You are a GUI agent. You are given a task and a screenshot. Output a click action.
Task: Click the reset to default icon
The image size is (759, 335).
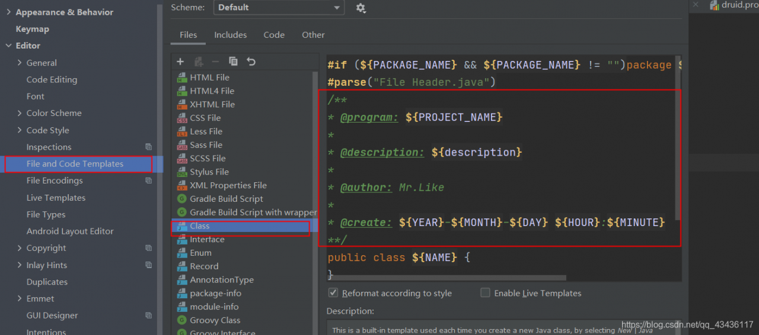[251, 62]
